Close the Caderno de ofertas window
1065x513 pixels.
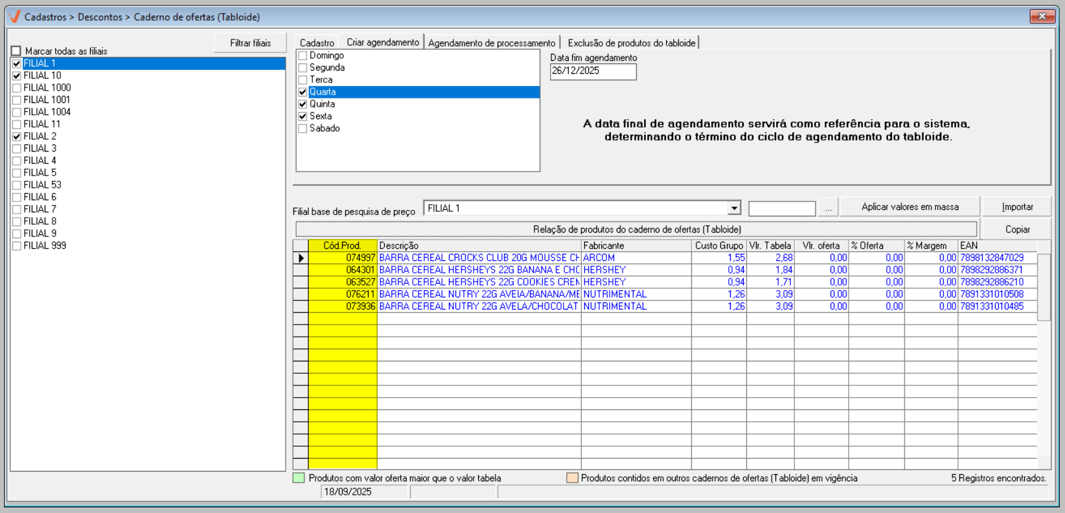pyautogui.click(x=1042, y=16)
